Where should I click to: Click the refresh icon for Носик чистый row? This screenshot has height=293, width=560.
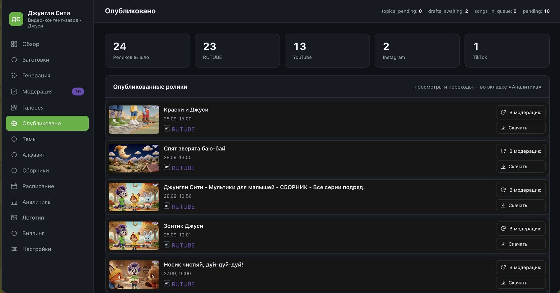click(x=503, y=267)
